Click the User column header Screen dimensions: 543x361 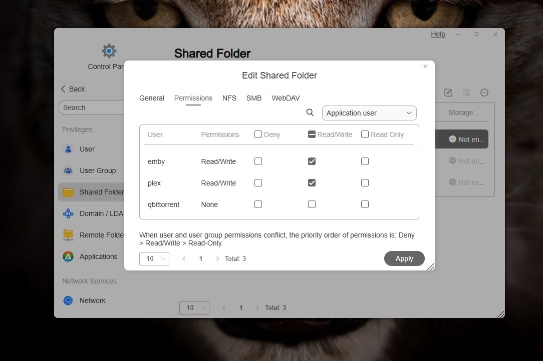155,134
